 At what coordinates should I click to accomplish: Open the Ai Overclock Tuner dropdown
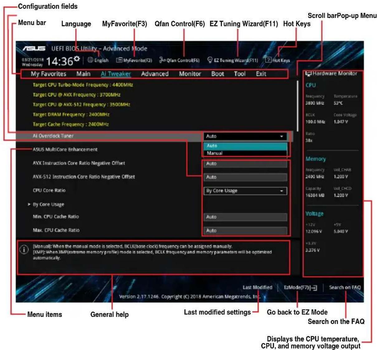(245, 136)
